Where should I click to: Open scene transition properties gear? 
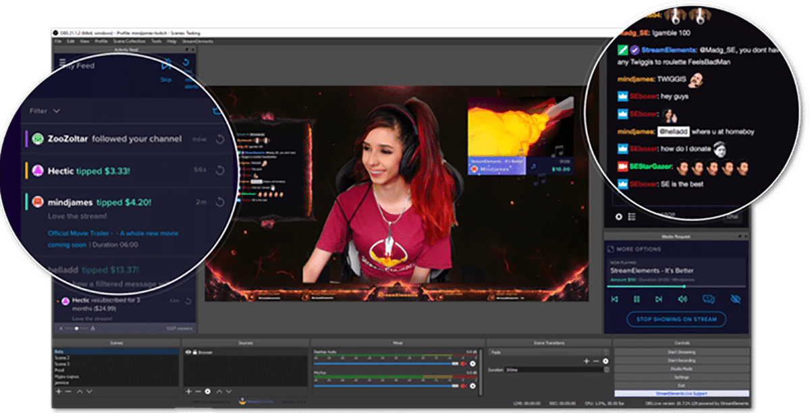tap(605, 361)
